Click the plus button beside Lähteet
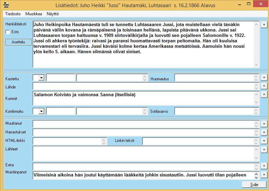The image size is (269, 191). [x=264, y=149]
